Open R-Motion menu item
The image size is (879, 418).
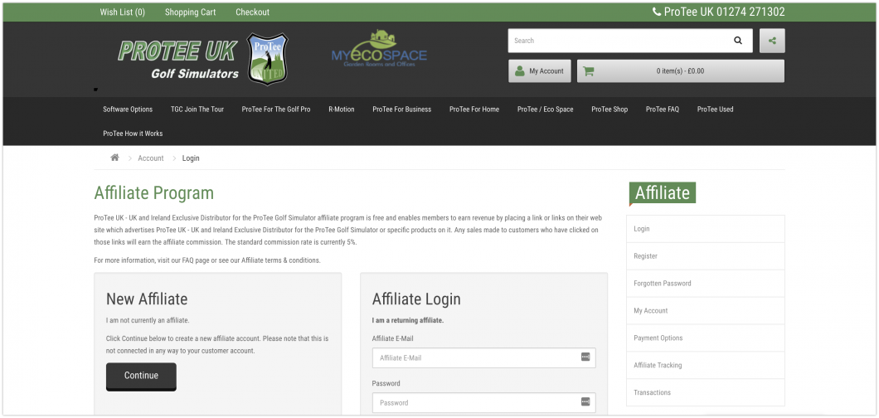(342, 109)
